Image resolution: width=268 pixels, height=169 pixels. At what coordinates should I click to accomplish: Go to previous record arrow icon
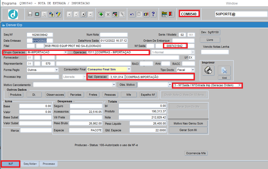click(76, 14)
